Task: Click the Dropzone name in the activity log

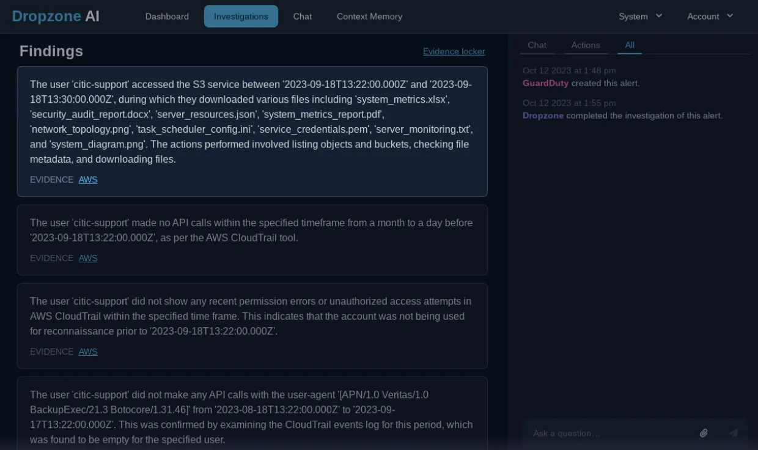Action: pos(543,116)
